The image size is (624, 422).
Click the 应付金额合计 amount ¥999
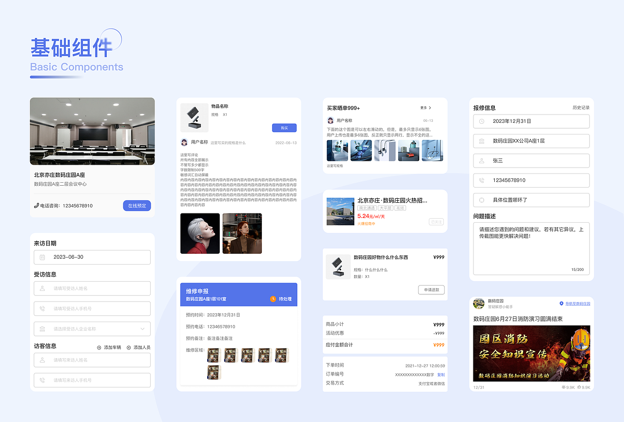[439, 345]
